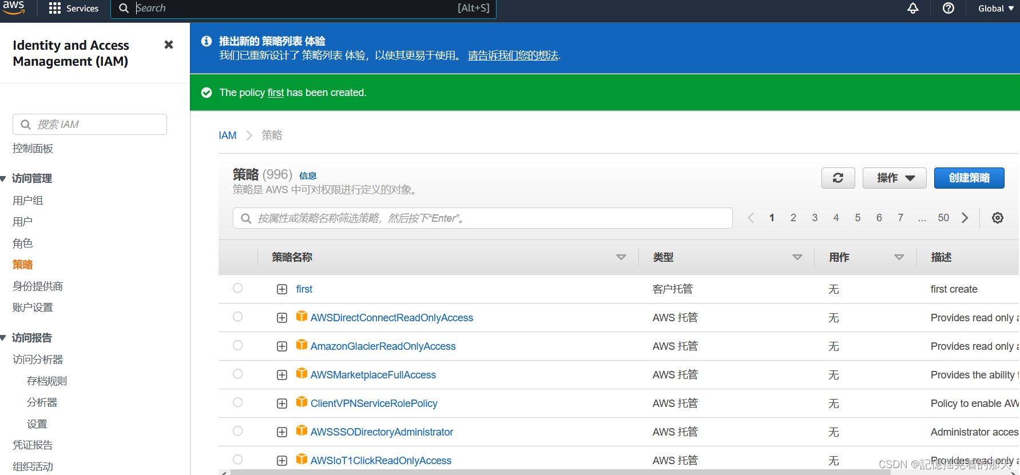Open 身份提供商 in sidebar
The width and height of the screenshot is (1020, 475).
tap(38, 286)
